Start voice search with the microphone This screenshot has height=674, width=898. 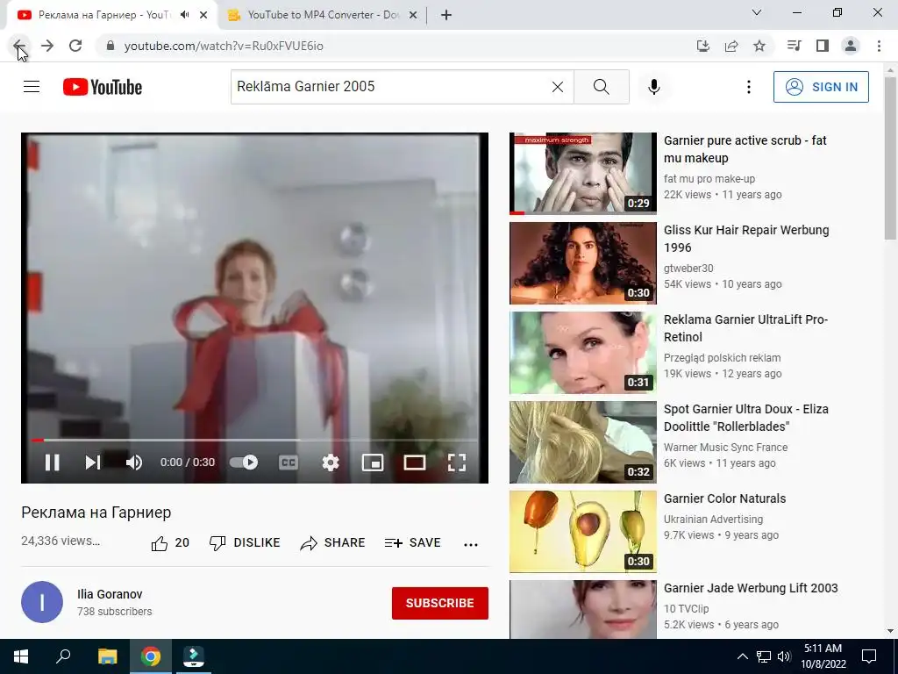point(653,87)
